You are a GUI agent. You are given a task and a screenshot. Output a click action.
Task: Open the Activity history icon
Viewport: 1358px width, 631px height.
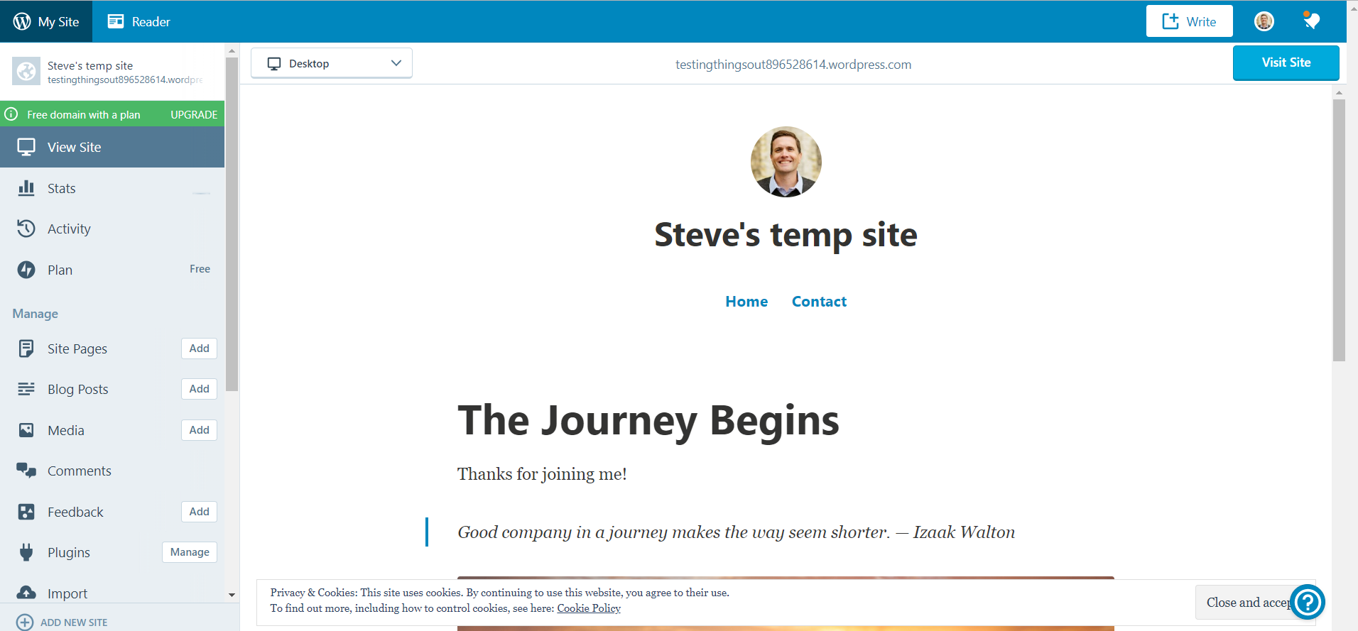26,229
